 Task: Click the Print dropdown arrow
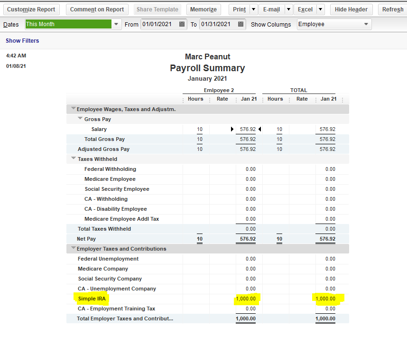(253, 9)
